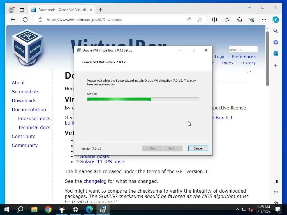Screen dimensions: 287x215
Task: Open the Index link
Action: coord(228,63)
